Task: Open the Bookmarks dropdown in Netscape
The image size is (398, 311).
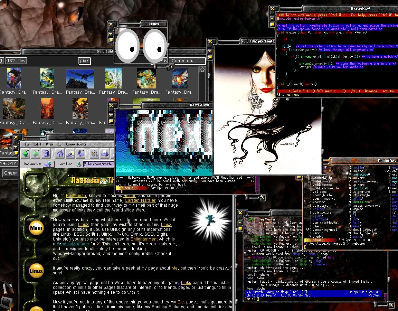Action: 48,164
